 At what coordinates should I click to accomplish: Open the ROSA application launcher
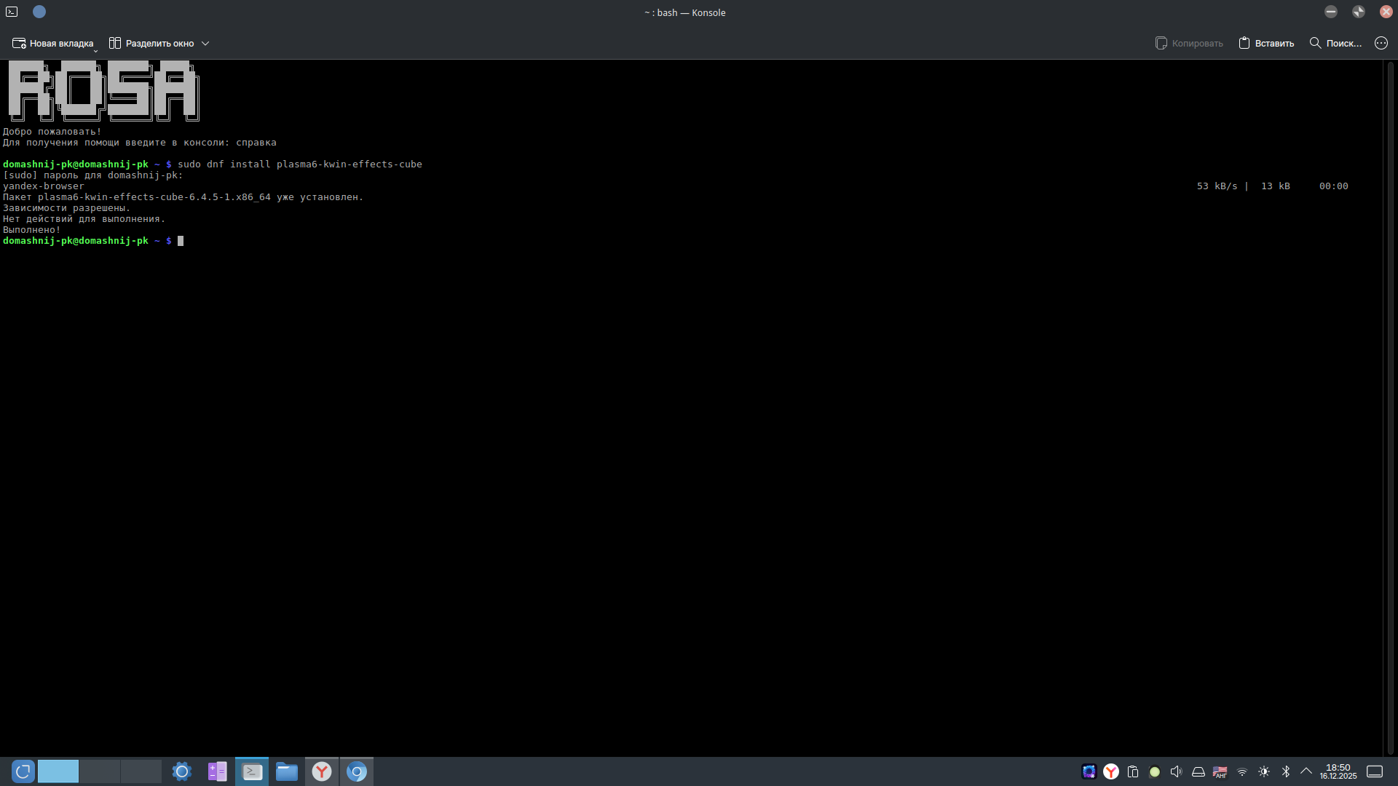[23, 771]
